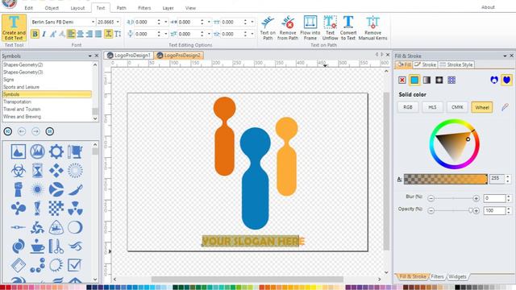Close the Symbols panel
516x290 pixels.
pyautogui.click(x=97, y=56)
